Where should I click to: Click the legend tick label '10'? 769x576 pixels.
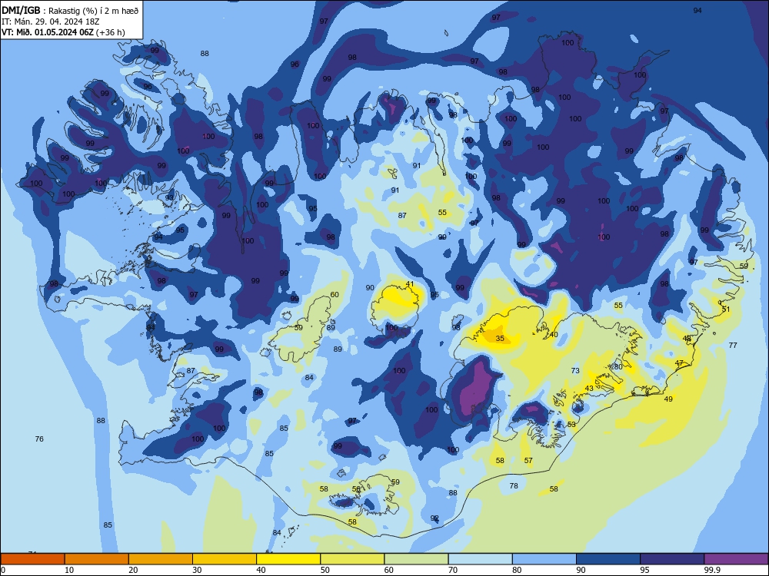(x=69, y=570)
